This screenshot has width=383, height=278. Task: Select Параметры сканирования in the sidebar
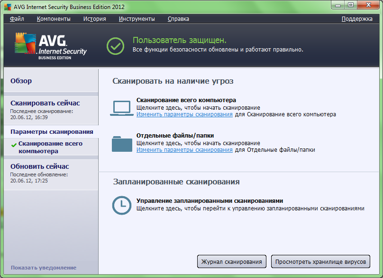[x=51, y=132]
